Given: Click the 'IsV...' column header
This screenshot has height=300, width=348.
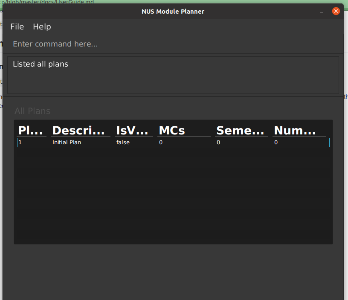Looking at the screenshot, I should pos(134,130).
